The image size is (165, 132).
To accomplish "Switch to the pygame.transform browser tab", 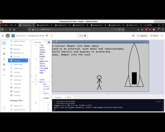I will tap(63, 25).
